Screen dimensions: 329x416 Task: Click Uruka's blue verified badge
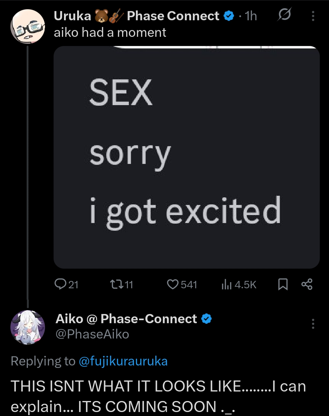[x=229, y=16]
